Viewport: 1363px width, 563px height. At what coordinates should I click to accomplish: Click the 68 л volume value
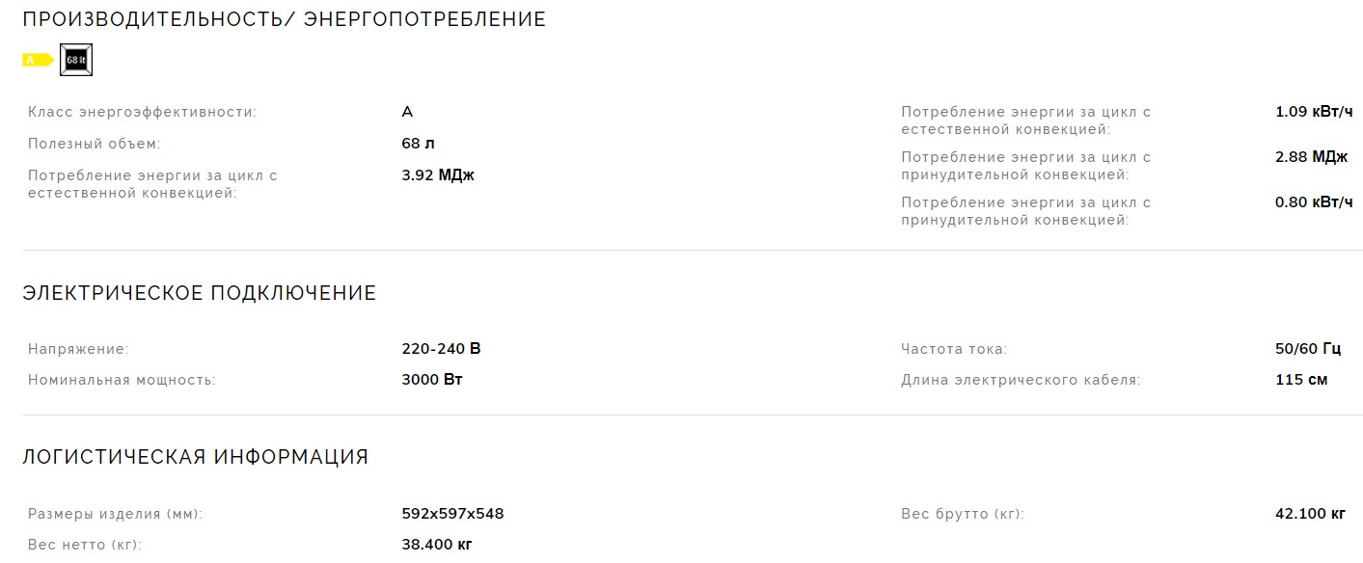click(x=418, y=144)
